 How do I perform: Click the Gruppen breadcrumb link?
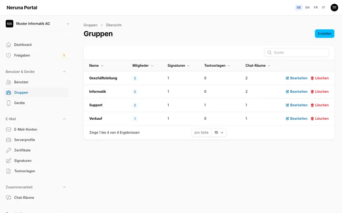click(x=90, y=25)
